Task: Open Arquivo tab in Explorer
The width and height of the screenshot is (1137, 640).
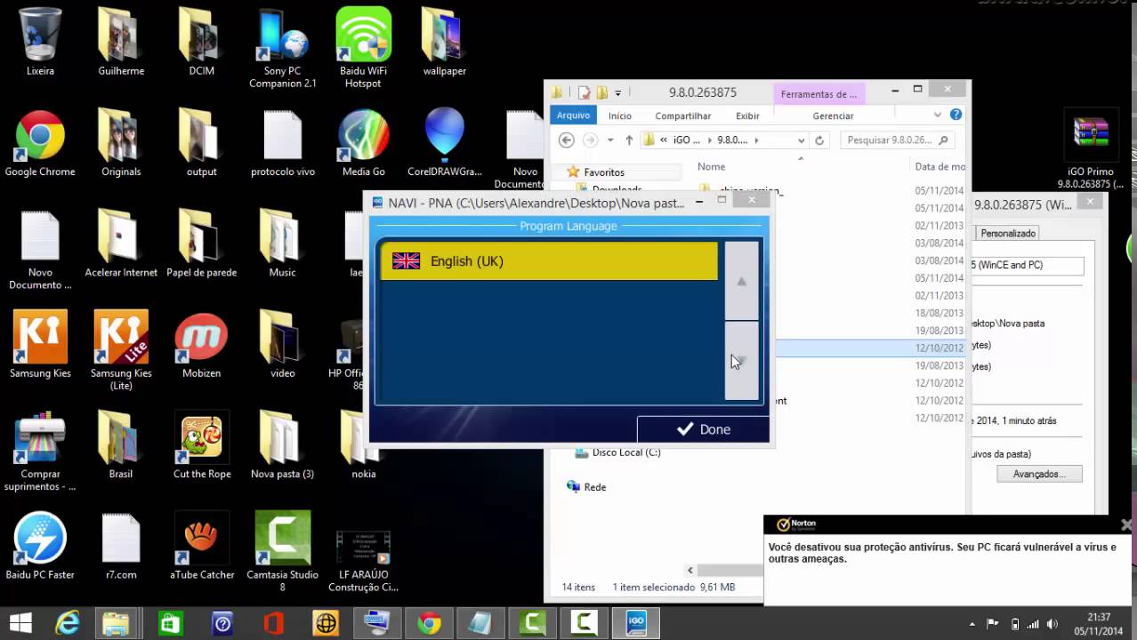Action: coord(574,116)
